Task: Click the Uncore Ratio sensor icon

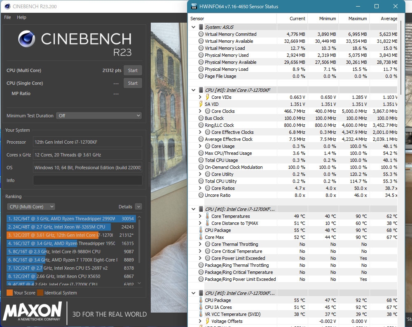Action: coord(201,195)
